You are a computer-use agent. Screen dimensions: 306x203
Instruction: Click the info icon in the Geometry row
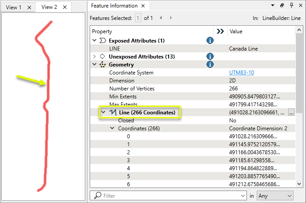point(211,64)
